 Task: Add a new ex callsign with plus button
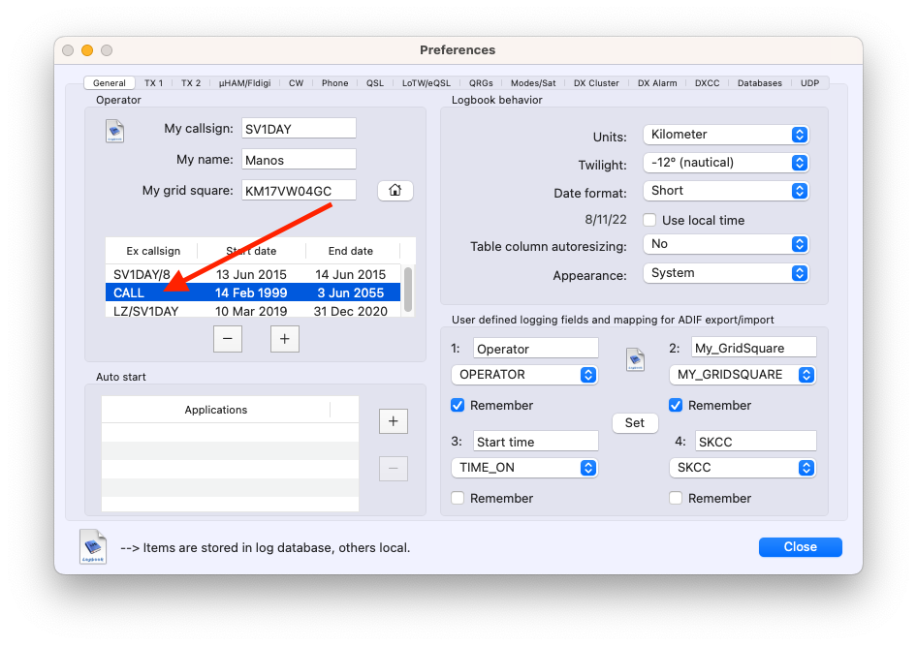coord(285,339)
